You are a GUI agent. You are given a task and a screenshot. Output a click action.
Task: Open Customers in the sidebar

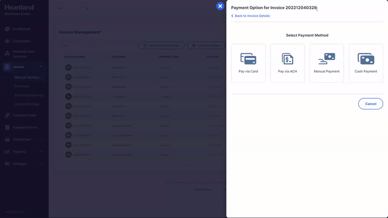(24, 41)
